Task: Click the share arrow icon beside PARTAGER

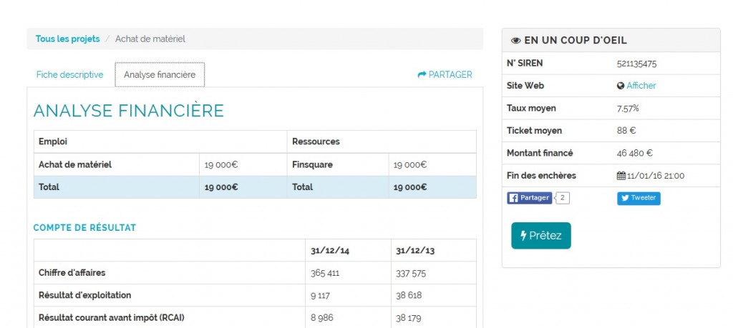Action: click(x=422, y=74)
